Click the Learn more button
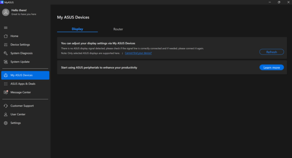Viewport: 292px width, 158px height. (272, 68)
